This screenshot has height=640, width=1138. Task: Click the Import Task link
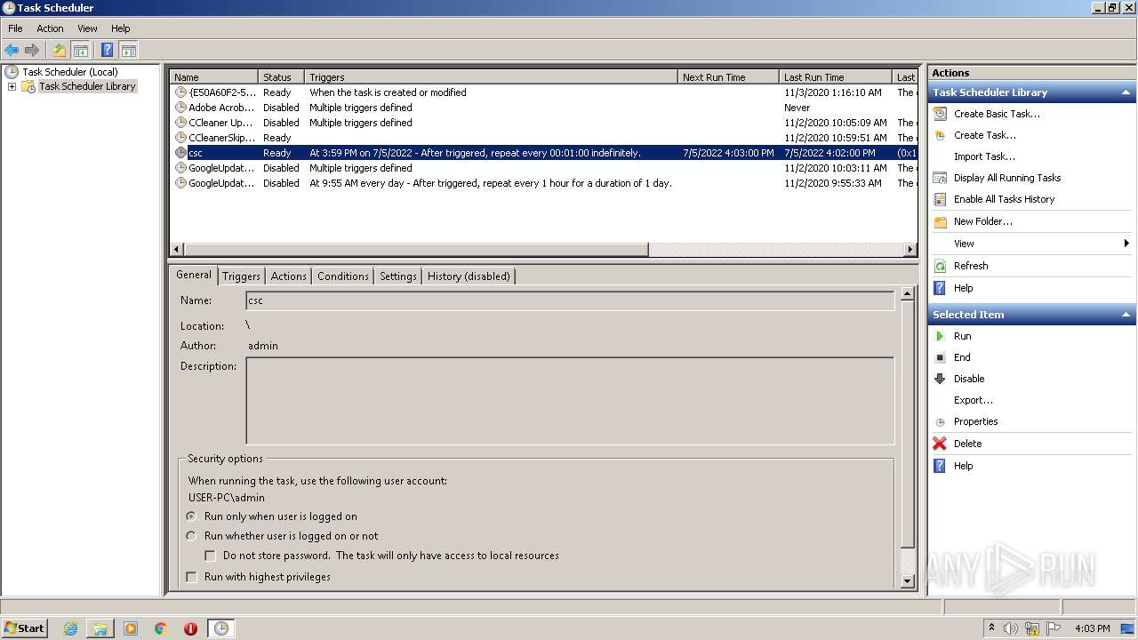pos(984,156)
